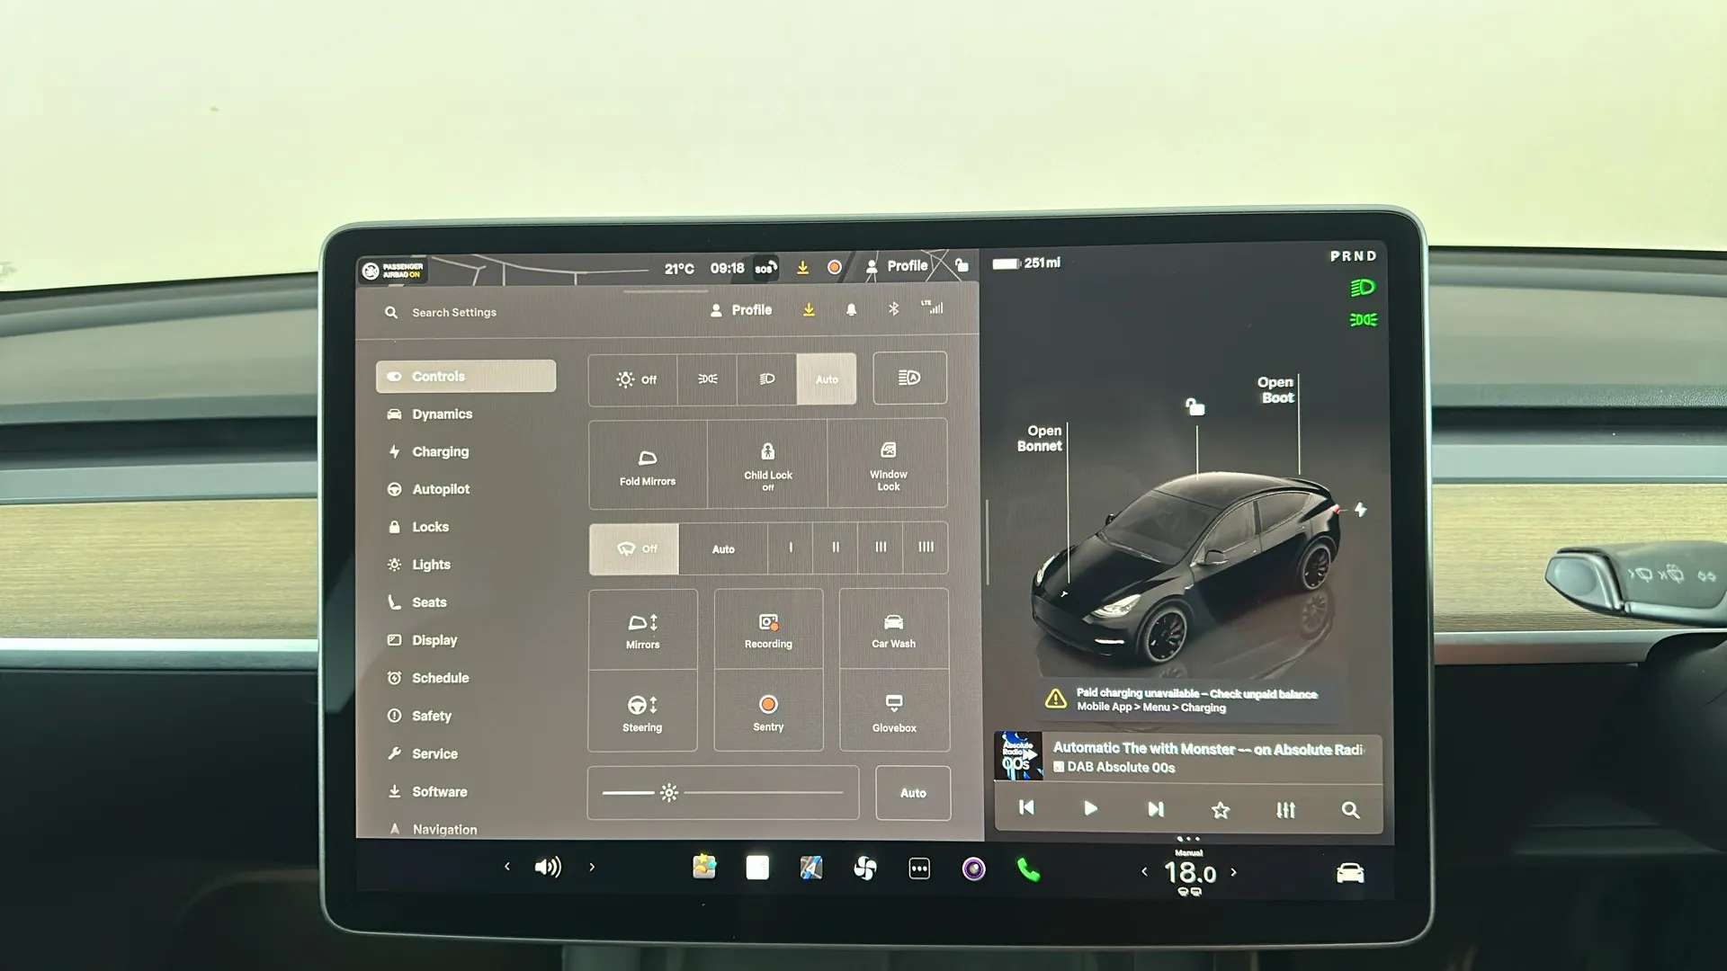Set headlights to Auto

[827, 379]
